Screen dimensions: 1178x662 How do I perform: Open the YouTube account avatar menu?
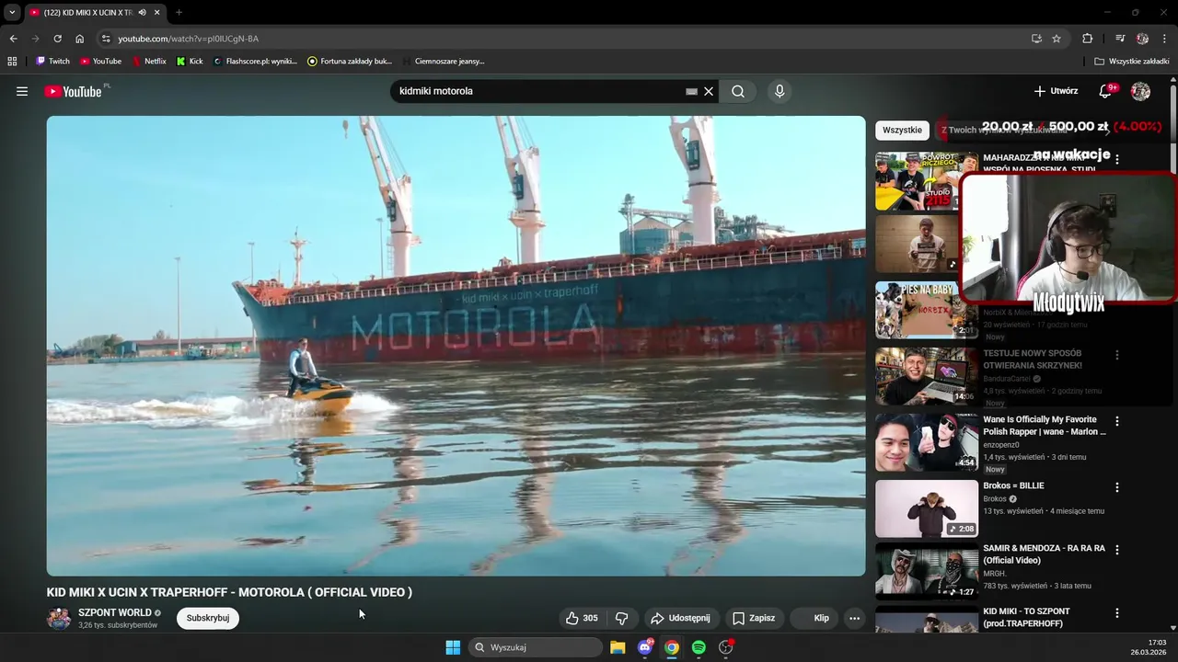coord(1140,91)
